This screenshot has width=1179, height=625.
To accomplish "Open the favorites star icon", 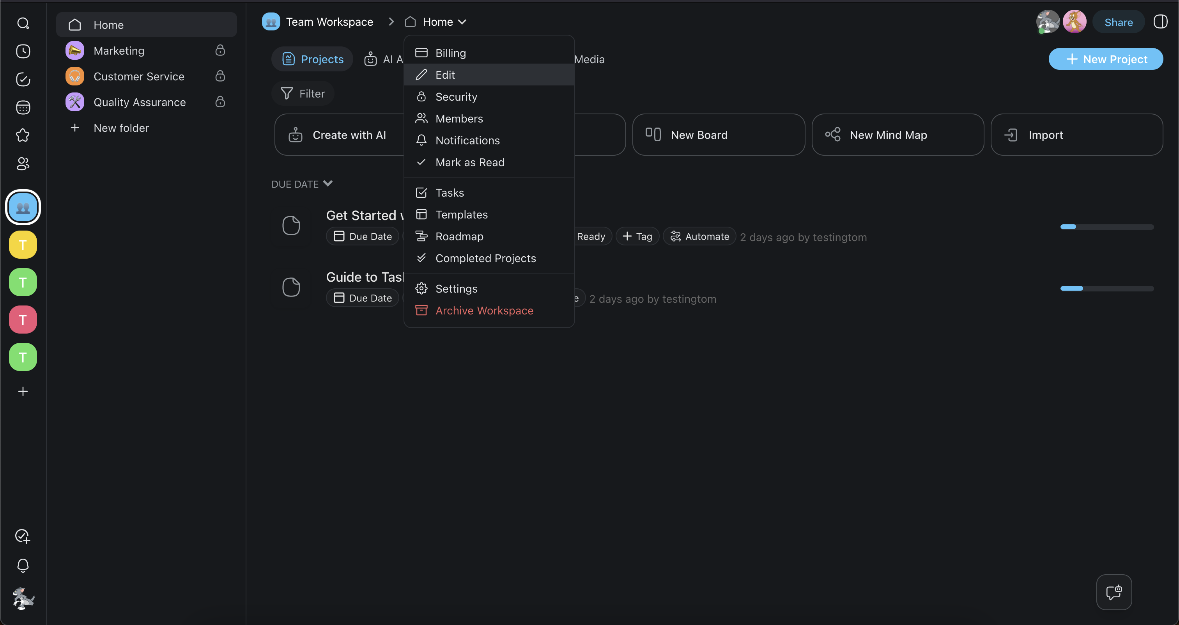I will point(23,135).
